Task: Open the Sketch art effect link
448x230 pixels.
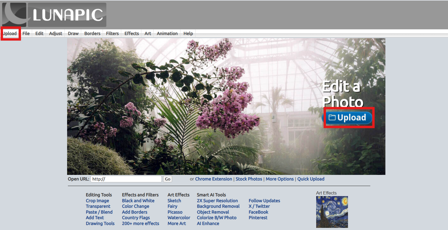Action: (x=174, y=201)
